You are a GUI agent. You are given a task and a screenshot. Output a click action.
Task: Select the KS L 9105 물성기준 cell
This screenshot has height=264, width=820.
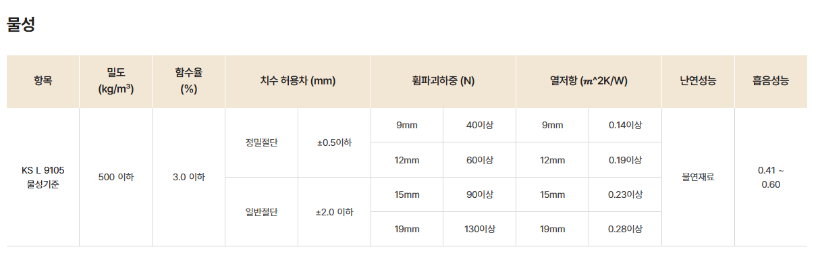(43, 177)
